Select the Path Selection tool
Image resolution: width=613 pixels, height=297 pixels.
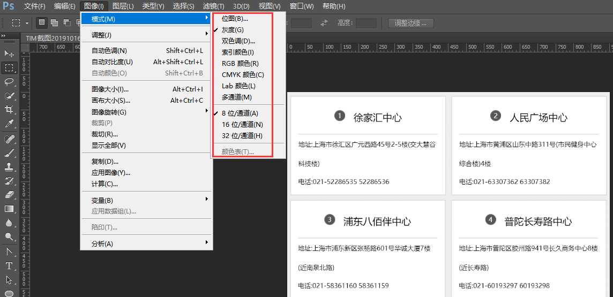point(9,280)
